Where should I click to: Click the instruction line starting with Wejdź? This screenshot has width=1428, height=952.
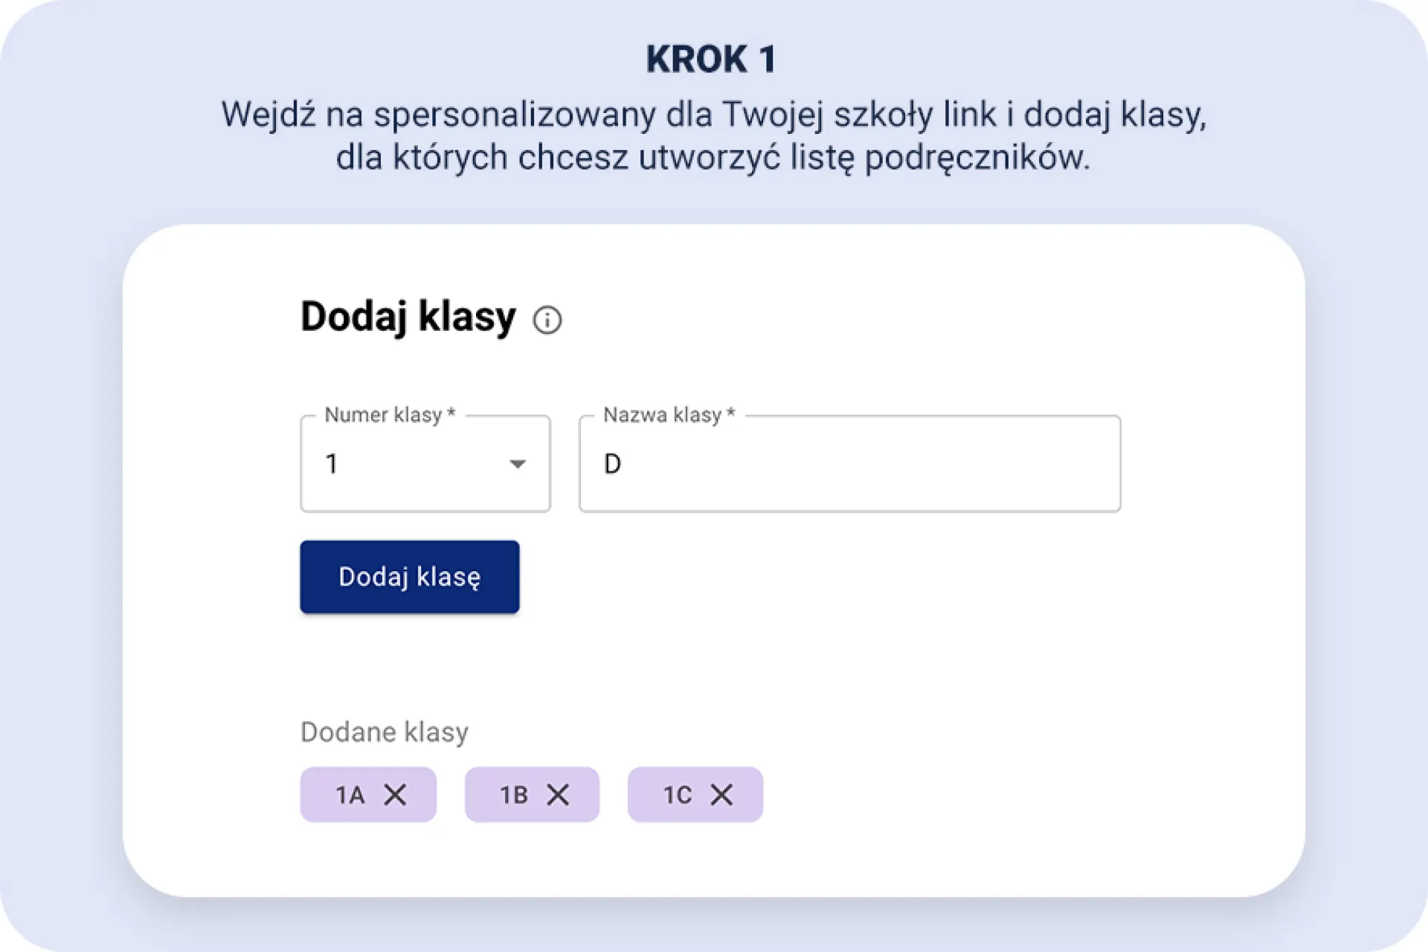(x=713, y=115)
